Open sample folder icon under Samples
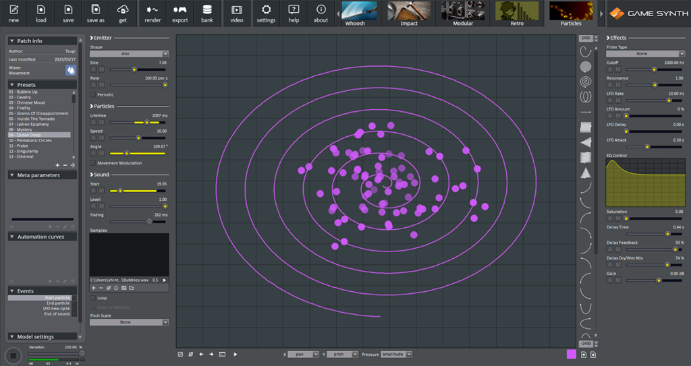Screen dimensions: 691x366 click(132, 288)
